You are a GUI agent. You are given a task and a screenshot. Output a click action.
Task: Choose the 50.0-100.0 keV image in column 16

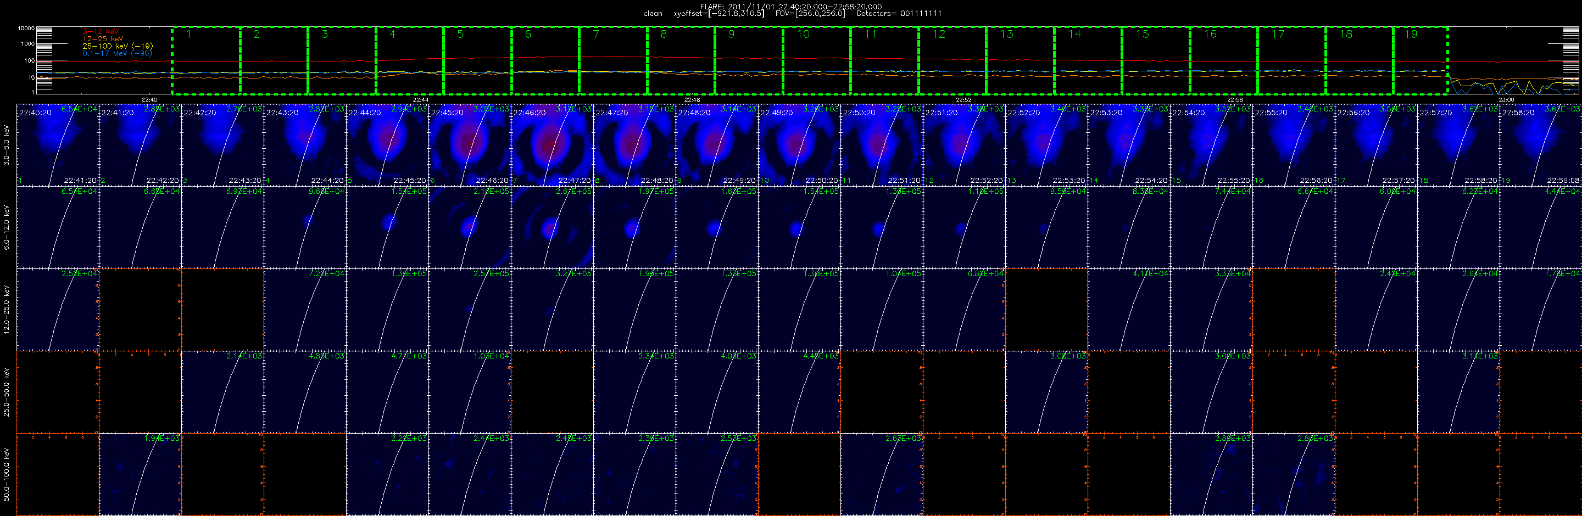[x=1294, y=474]
